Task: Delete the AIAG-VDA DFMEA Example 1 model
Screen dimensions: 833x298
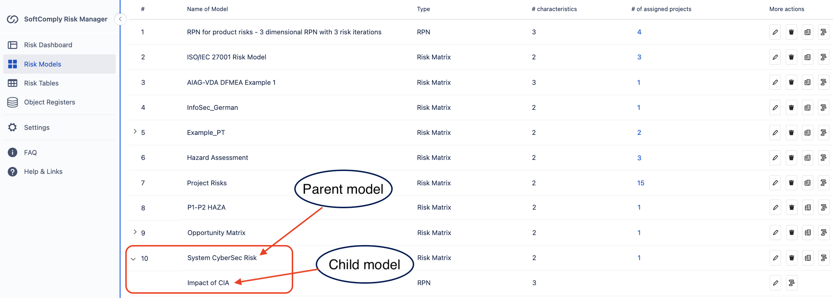Action: 791,82
